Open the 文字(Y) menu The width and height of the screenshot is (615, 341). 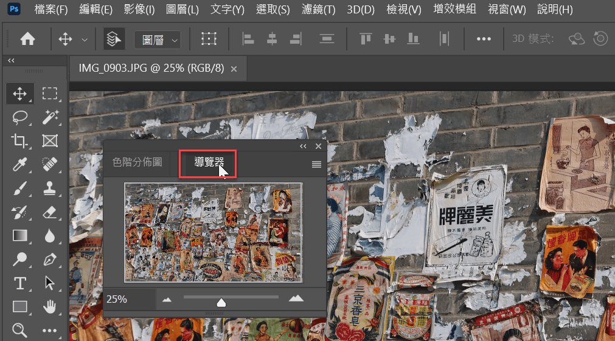click(x=228, y=9)
